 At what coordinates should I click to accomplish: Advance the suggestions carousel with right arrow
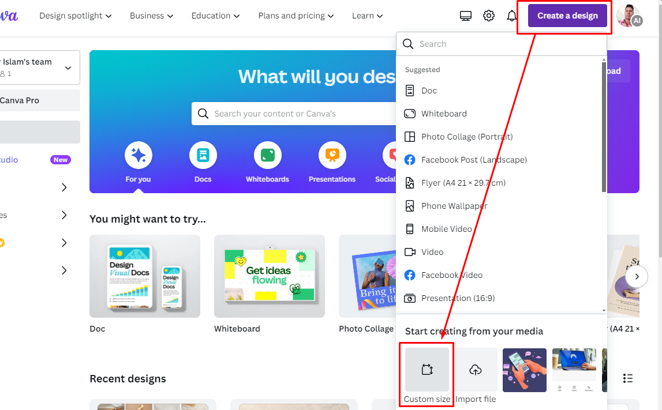[x=637, y=277]
